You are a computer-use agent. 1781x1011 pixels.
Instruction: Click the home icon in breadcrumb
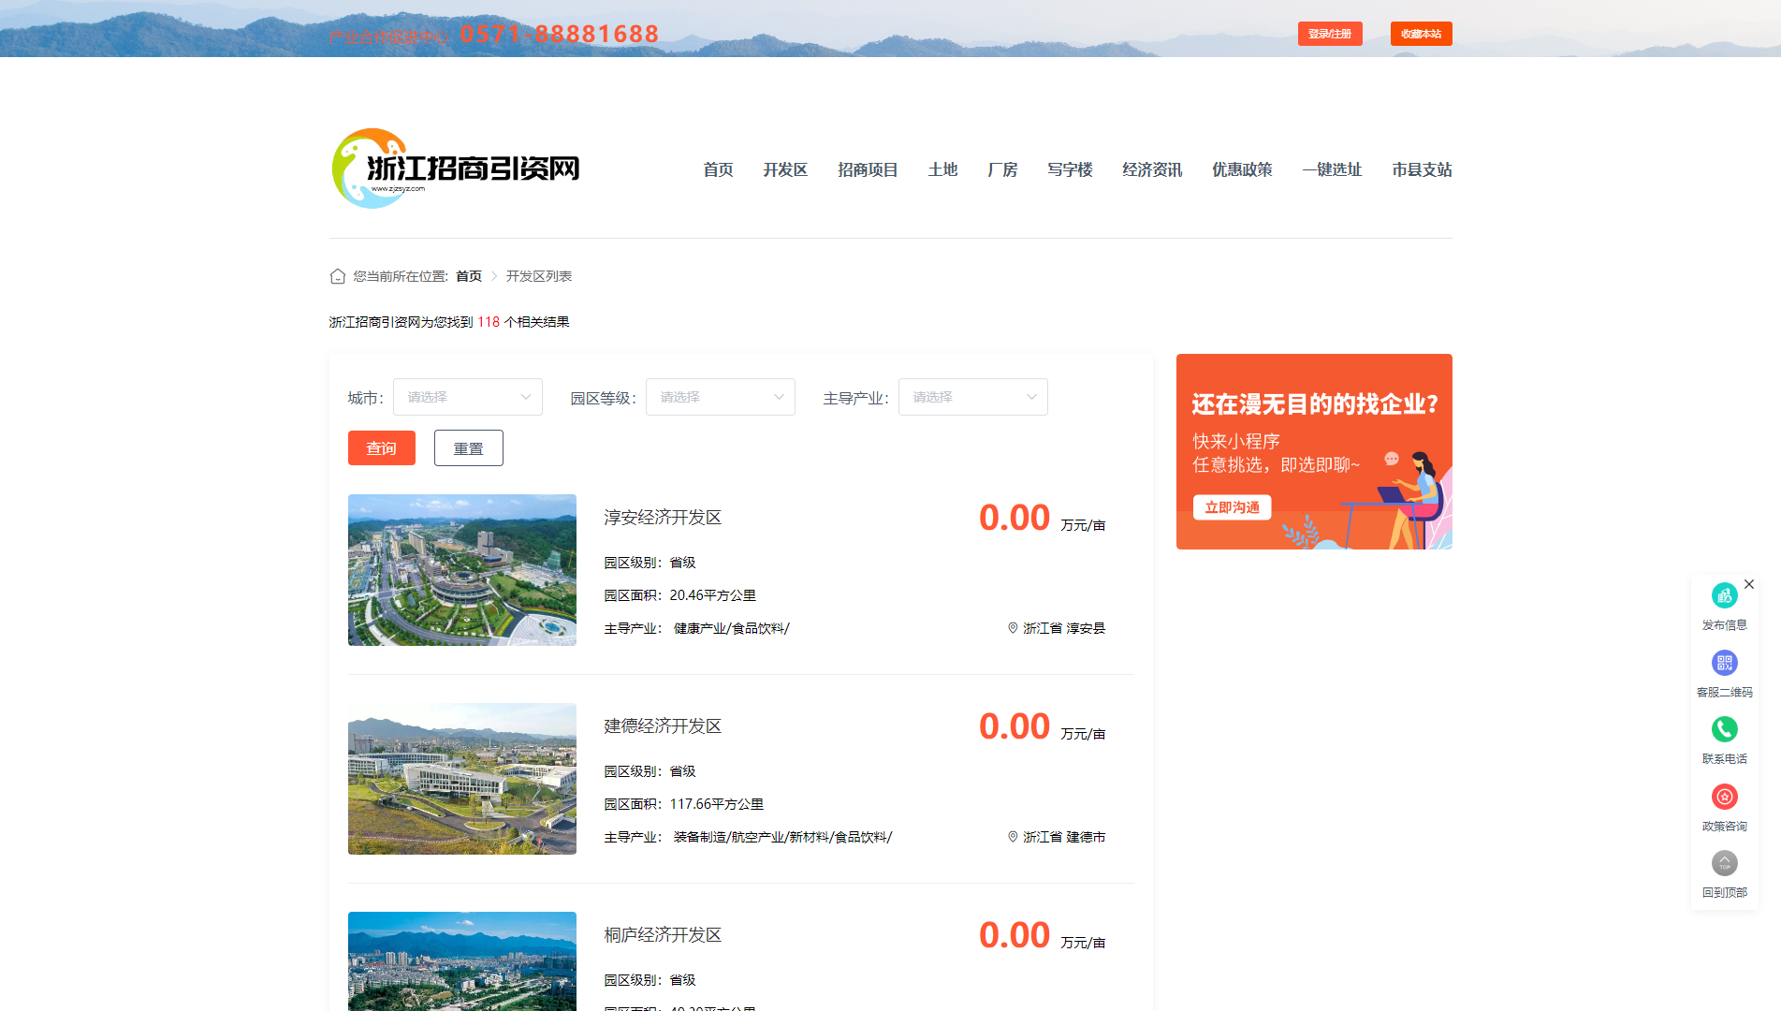pyautogui.click(x=338, y=276)
